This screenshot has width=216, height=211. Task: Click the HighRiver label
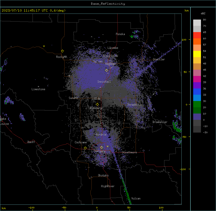click(108, 186)
